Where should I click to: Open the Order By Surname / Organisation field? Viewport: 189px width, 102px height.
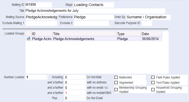tap(148, 17)
